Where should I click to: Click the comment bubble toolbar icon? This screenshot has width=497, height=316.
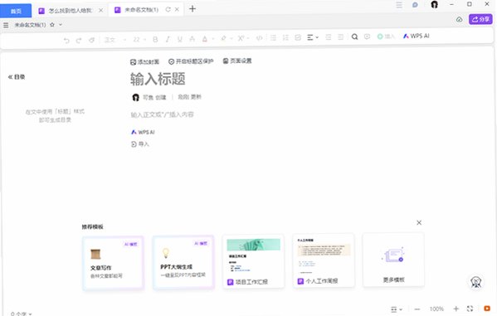pyautogui.click(x=367, y=36)
